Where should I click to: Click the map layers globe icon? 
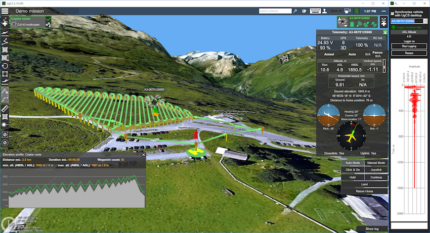click(304, 11)
